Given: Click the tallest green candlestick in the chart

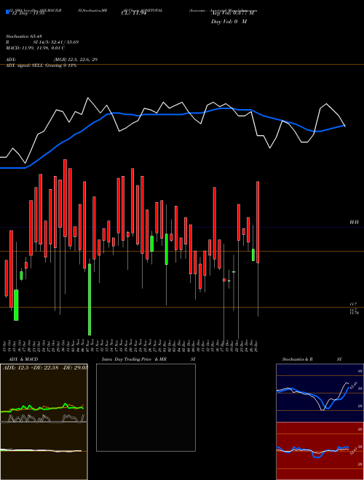Looking at the screenshot, I should 90,300.
